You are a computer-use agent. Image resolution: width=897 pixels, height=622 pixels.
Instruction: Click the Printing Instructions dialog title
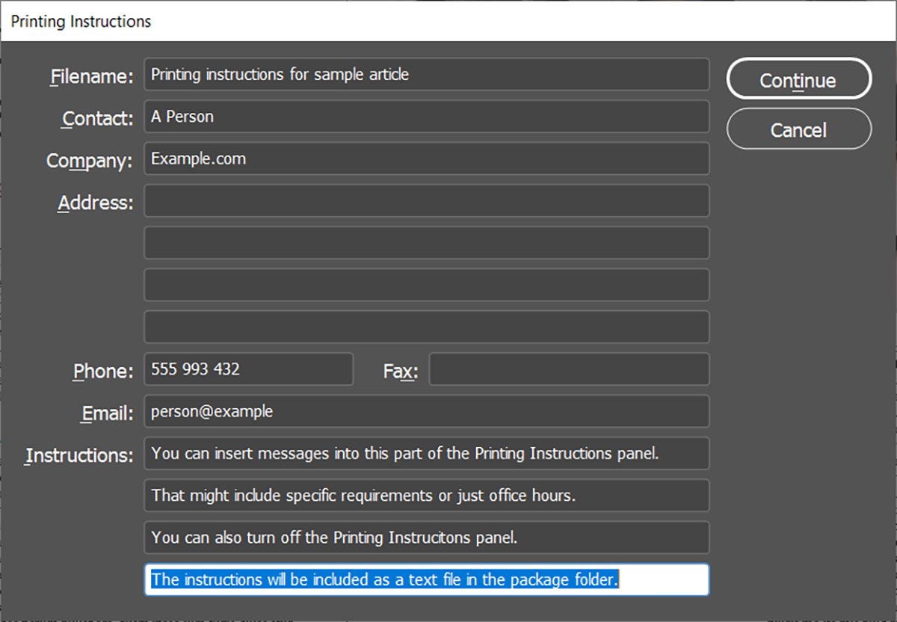tap(81, 22)
